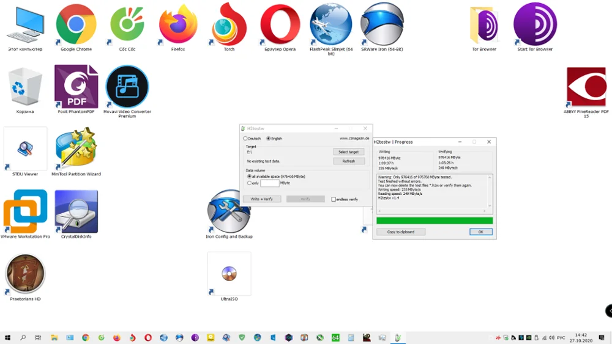Open the Cốc Cốc browser desktop shortcut
The width and height of the screenshot is (612, 344).
(x=127, y=26)
